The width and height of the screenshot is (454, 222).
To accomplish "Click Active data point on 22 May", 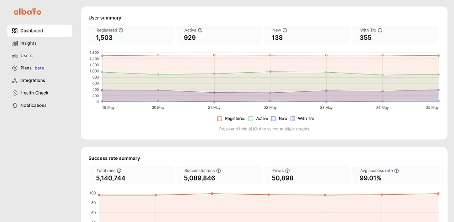I will (270, 71).
